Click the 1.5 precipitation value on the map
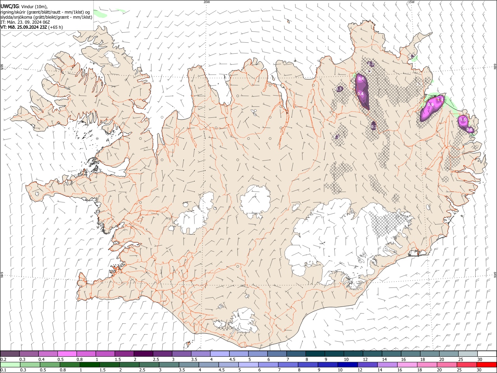 coord(463,120)
